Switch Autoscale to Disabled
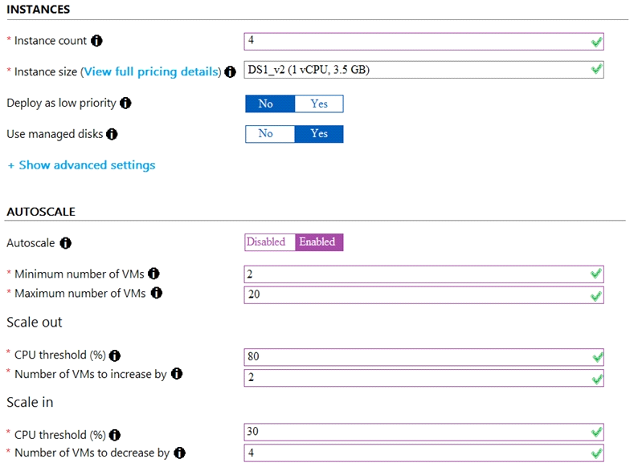Viewport: 638px width, 467px height. click(x=270, y=242)
